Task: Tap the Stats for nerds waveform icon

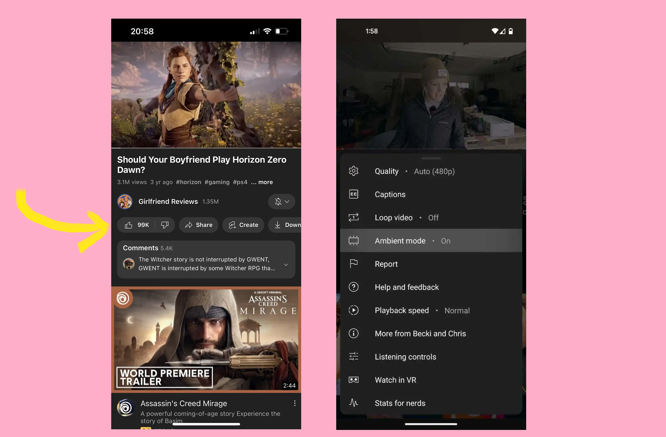Action: pos(354,403)
